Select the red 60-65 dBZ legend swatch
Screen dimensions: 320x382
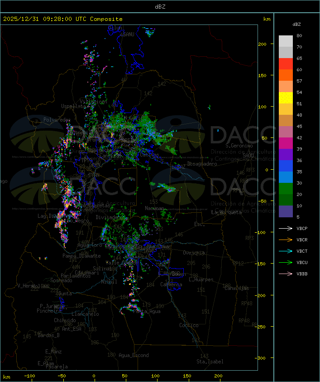pos(286,64)
